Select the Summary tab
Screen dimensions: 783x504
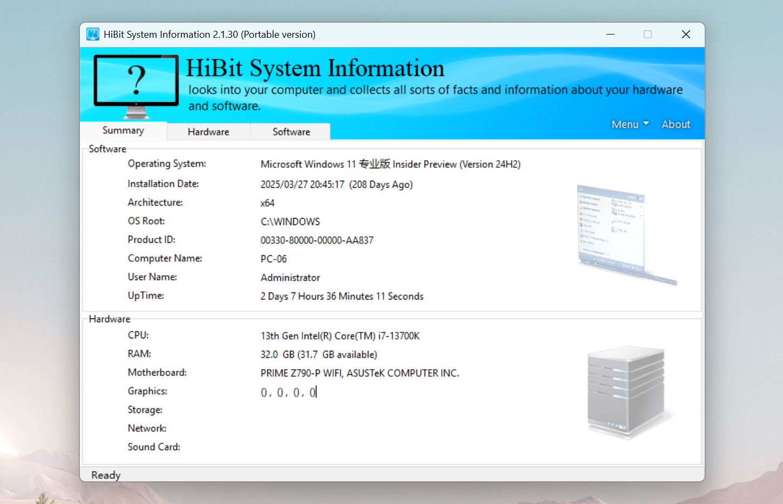[123, 131]
